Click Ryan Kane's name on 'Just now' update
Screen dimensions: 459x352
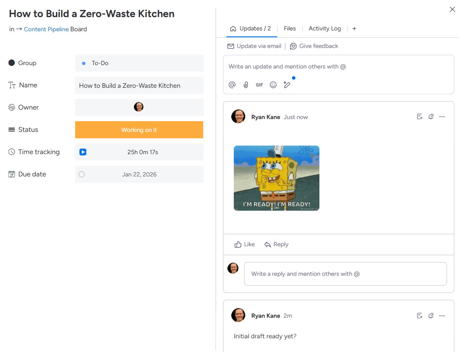pos(265,117)
